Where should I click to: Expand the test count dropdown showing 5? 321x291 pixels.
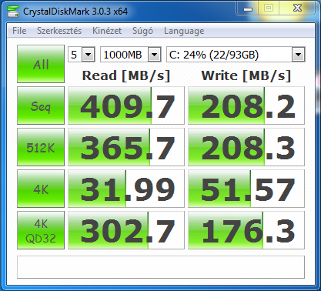[x=88, y=55]
